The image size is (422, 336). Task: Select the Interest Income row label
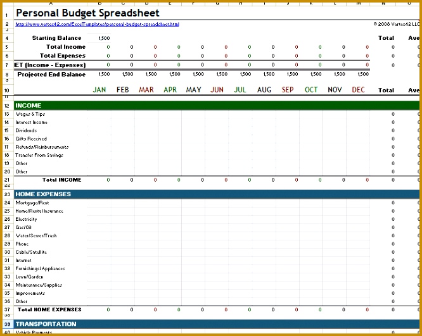(x=31, y=122)
